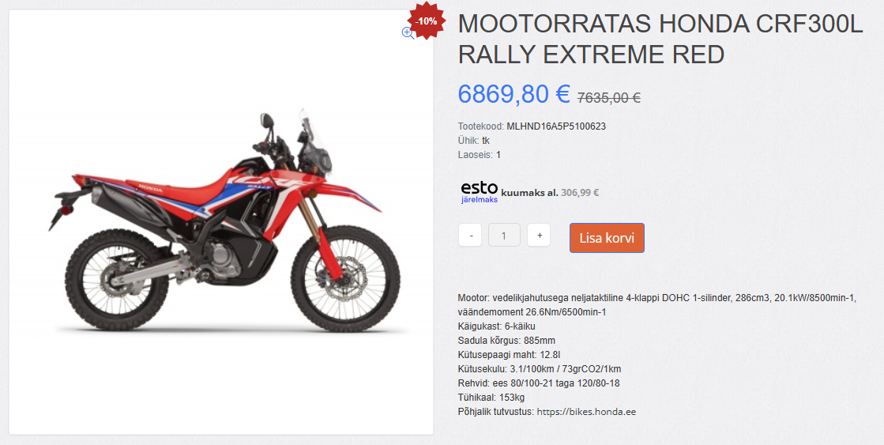884x445 pixels.
Task: Click the esto logo
Action: tap(480, 188)
